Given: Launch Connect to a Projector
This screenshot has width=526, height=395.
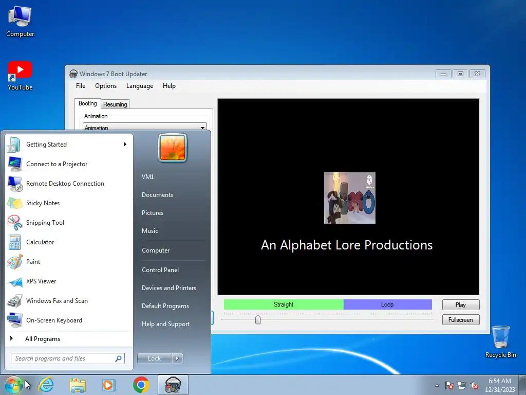Looking at the screenshot, I should [69, 164].
